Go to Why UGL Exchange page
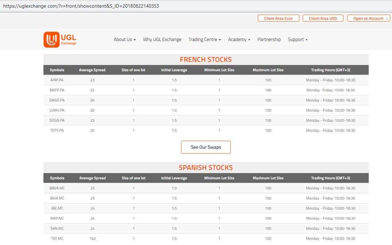Image resolution: width=392 pixels, height=245 pixels. [x=162, y=40]
